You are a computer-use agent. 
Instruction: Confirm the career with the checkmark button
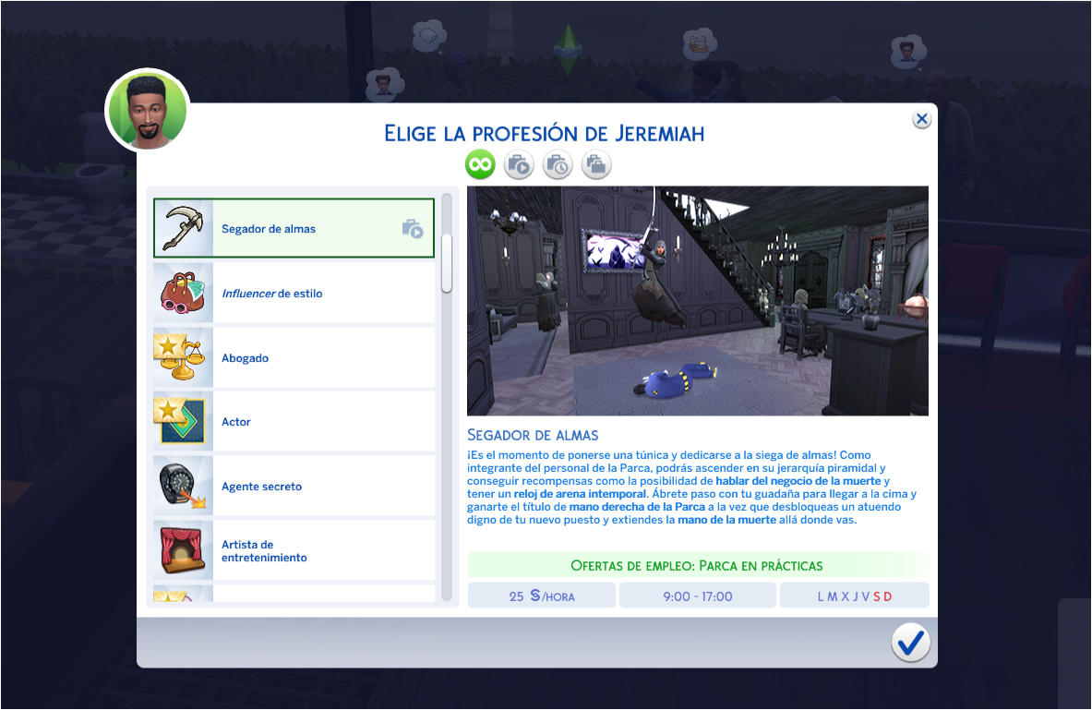point(910,643)
